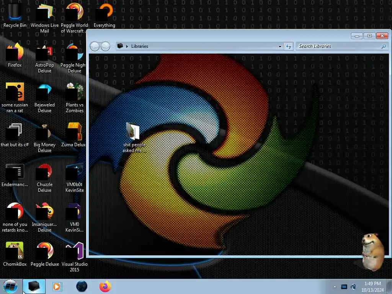Select the Endermanc... desktop icon
This screenshot has height=294, width=392.
(15, 175)
